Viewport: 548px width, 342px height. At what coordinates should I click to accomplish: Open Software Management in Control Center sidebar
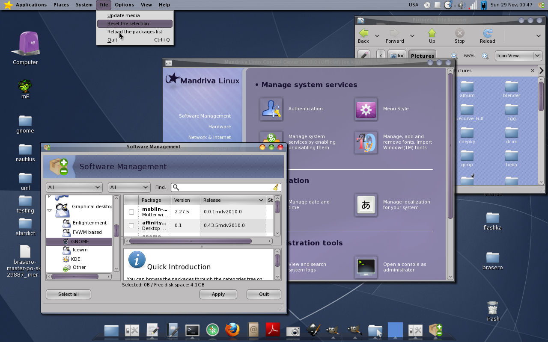[205, 116]
